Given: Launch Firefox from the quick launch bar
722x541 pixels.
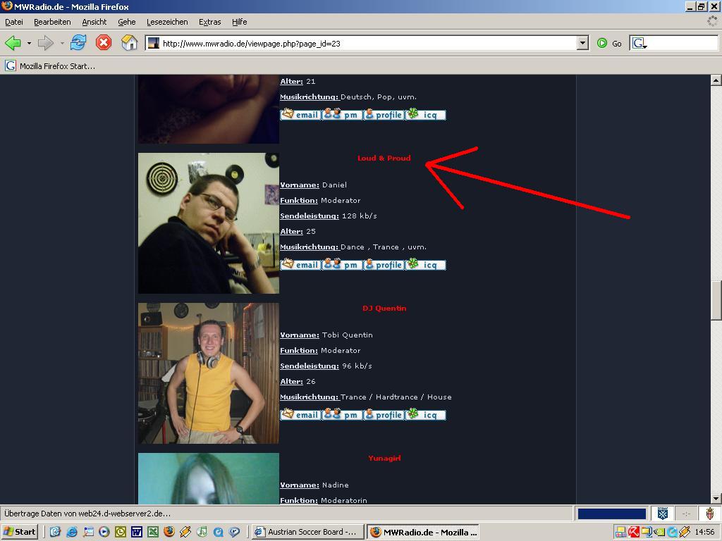Looking at the screenshot, I should (169, 532).
